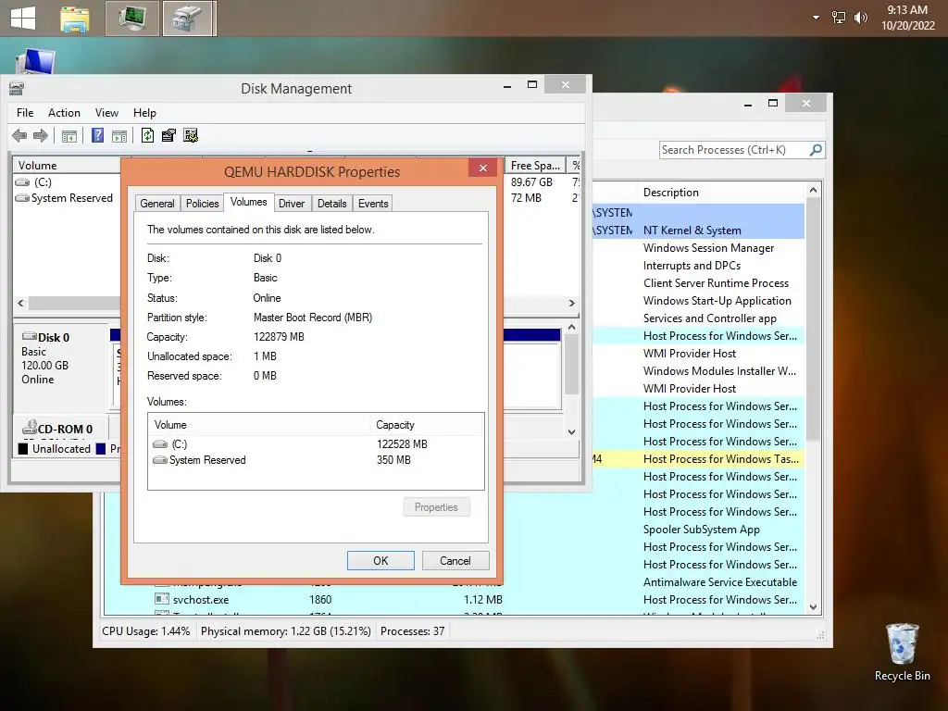Show hidden tray icons arrow
The image size is (948, 711).
[817, 18]
